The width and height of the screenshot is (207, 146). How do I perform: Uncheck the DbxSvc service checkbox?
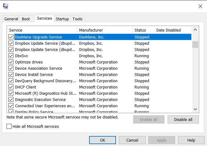click(11, 56)
